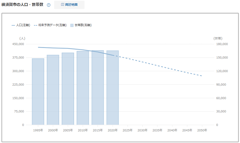Click the 60,000 right axis value
The width and height of the screenshot is (240, 143).
(x=221, y=98)
